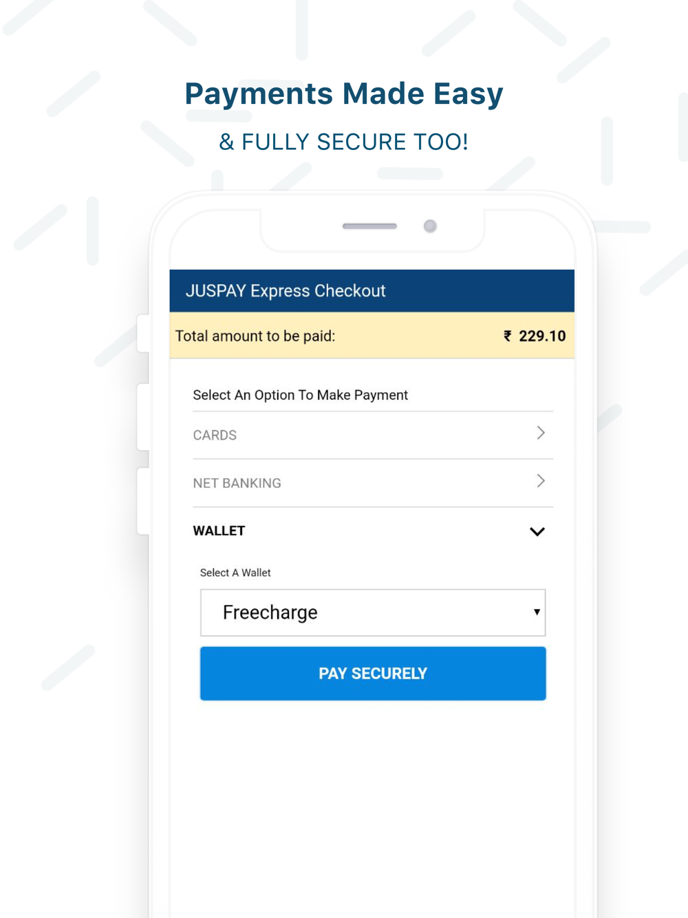Viewport: 688px width, 918px height.
Task: Tap the Select A Wallet label
Action: pos(235,573)
